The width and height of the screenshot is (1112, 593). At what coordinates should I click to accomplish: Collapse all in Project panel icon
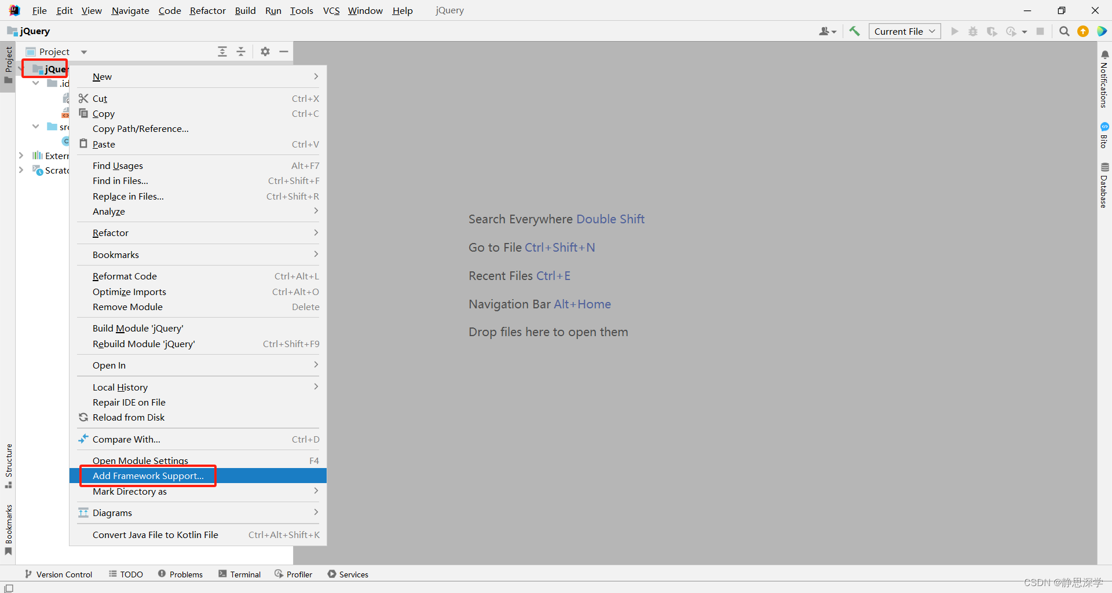[241, 51]
